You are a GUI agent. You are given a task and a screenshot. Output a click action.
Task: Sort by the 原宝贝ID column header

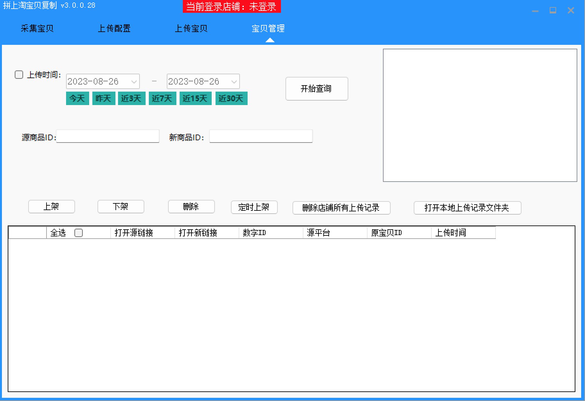click(x=399, y=233)
